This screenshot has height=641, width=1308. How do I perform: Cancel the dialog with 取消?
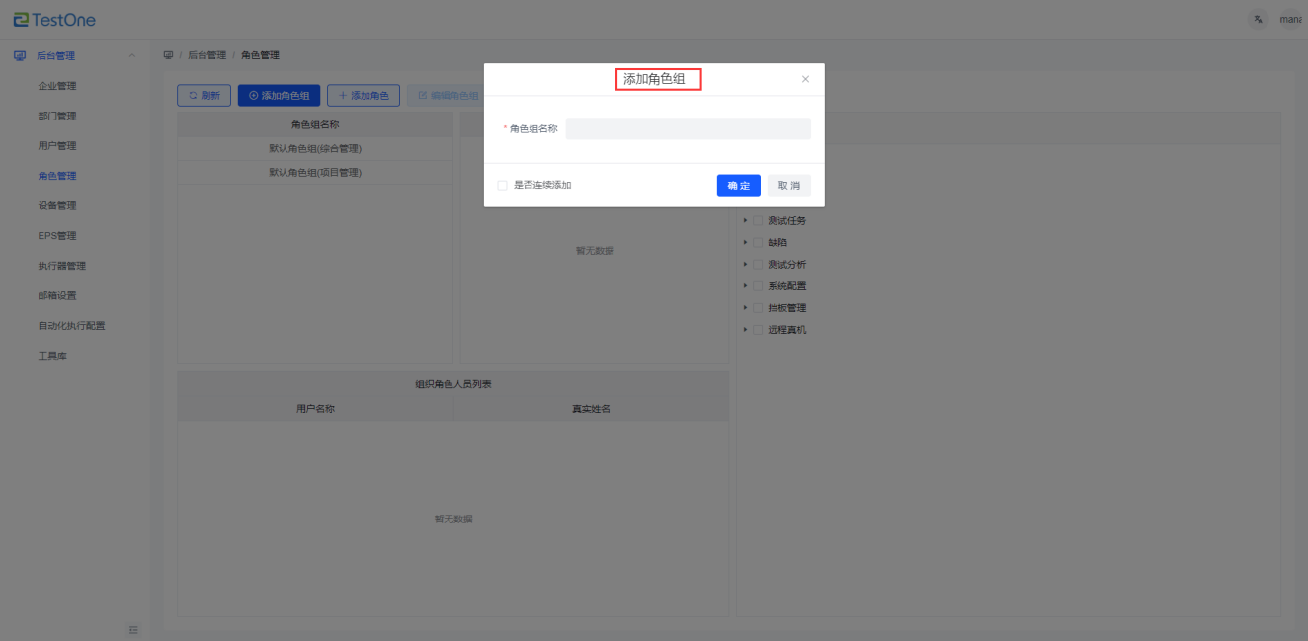pyautogui.click(x=789, y=185)
